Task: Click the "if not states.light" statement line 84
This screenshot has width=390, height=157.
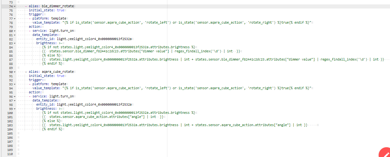Action: [119, 47]
